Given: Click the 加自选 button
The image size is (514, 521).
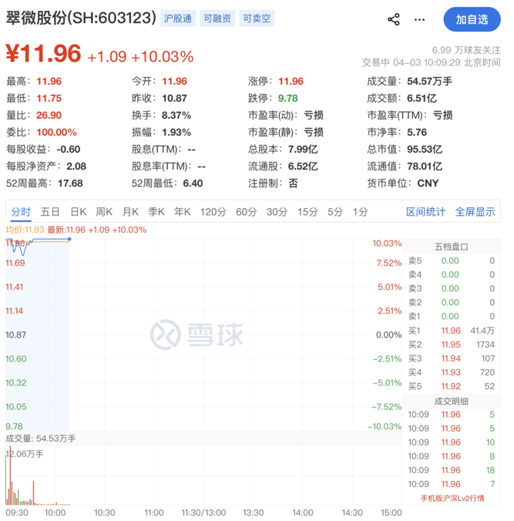Looking at the screenshot, I should [472, 19].
